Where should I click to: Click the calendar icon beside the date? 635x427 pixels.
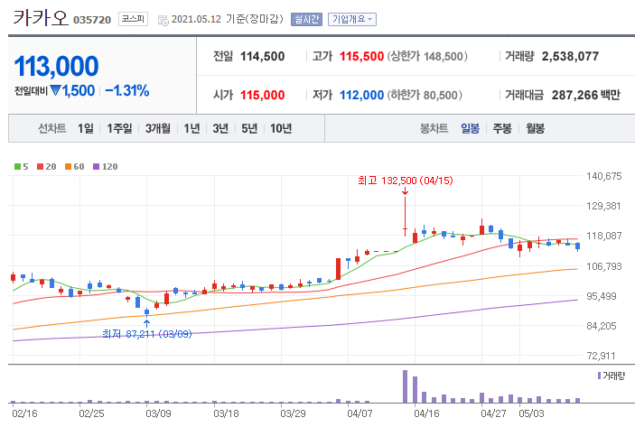[163, 20]
